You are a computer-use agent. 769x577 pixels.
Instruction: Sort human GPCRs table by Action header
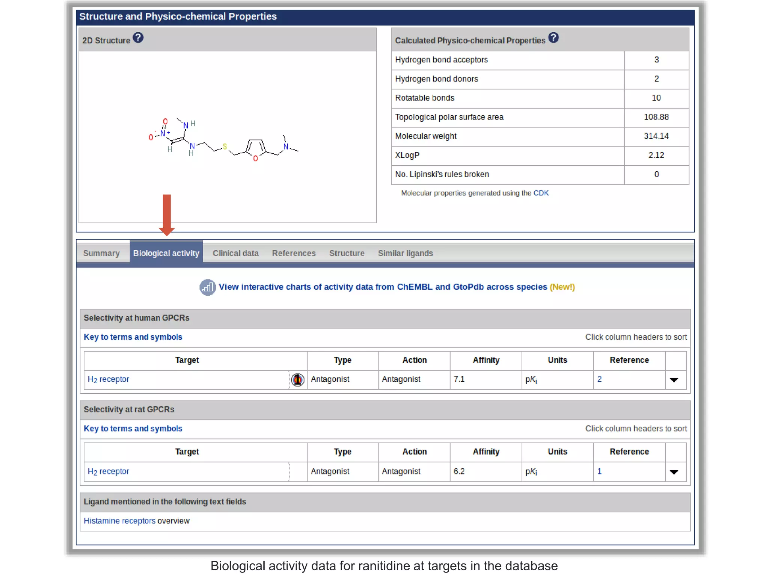(415, 360)
